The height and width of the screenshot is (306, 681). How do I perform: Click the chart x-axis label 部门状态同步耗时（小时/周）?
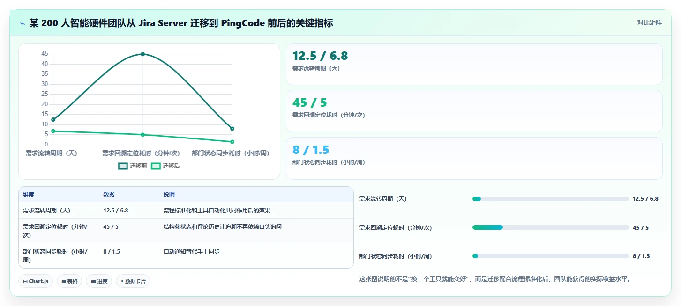[x=231, y=153]
